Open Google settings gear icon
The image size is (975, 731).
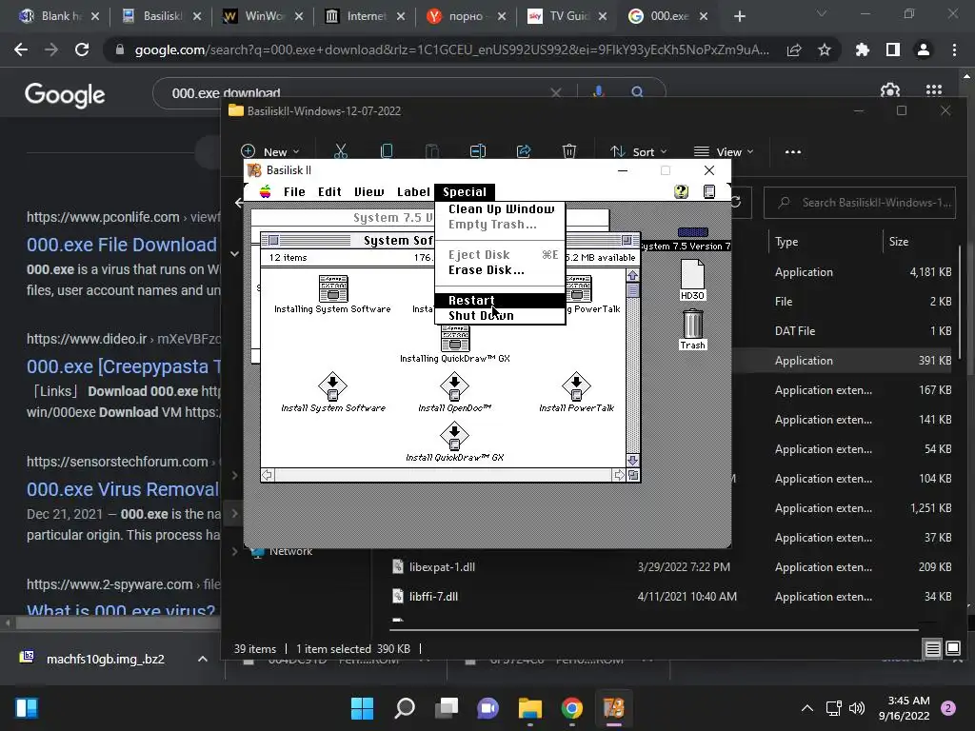(x=890, y=91)
